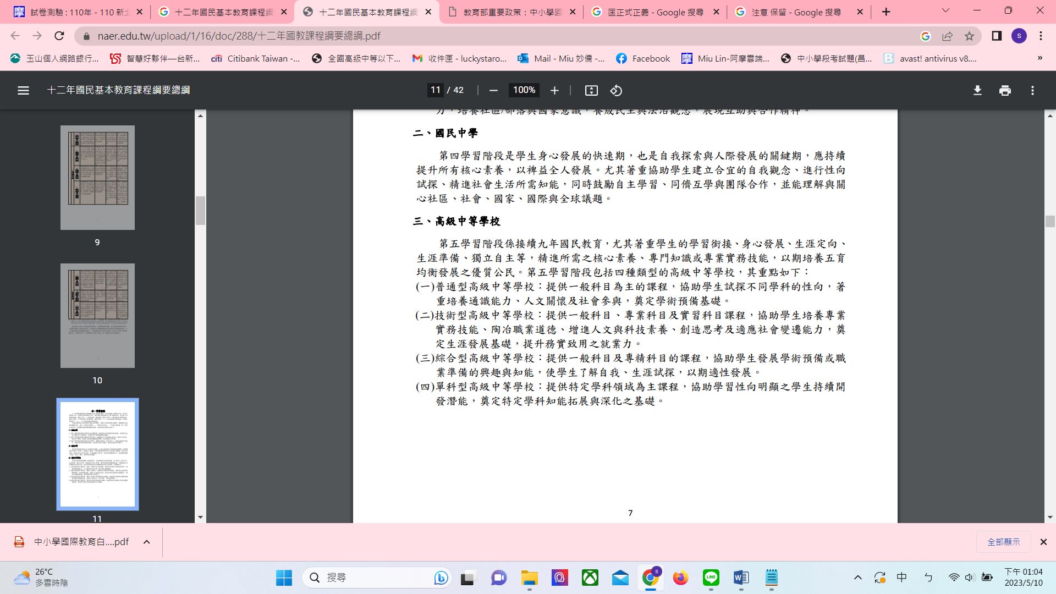Open the PDF viewer more actions menu
The height and width of the screenshot is (594, 1056).
click(x=1032, y=90)
